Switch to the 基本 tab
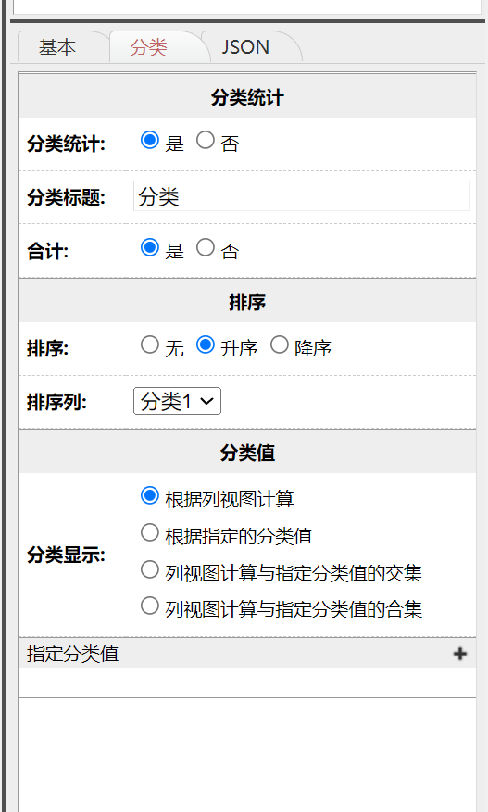This screenshot has width=488, height=812. click(57, 47)
